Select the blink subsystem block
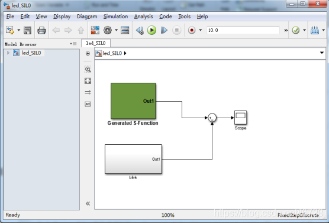 pos(134,159)
